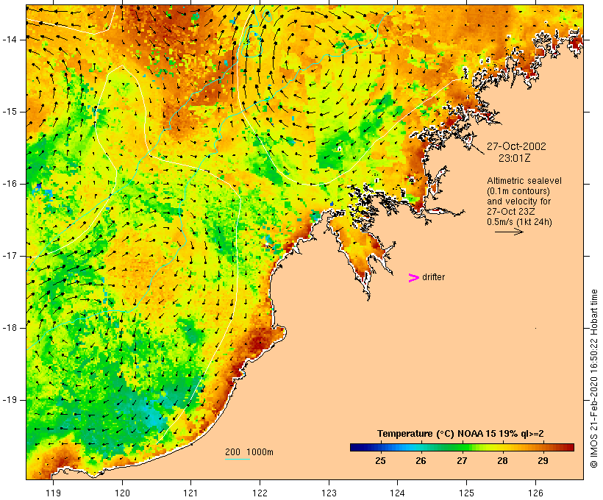Click the '(0.1m contours)' text
The image size is (603, 500).
518,191
